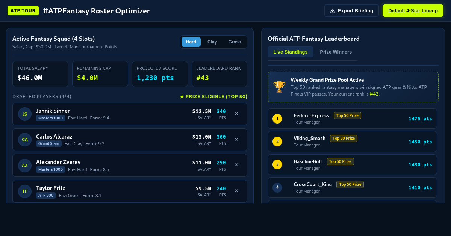Screen dimensions: 451x236
Task: Click the Remaining Cap $4.0M card
Action: tap(100, 74)
